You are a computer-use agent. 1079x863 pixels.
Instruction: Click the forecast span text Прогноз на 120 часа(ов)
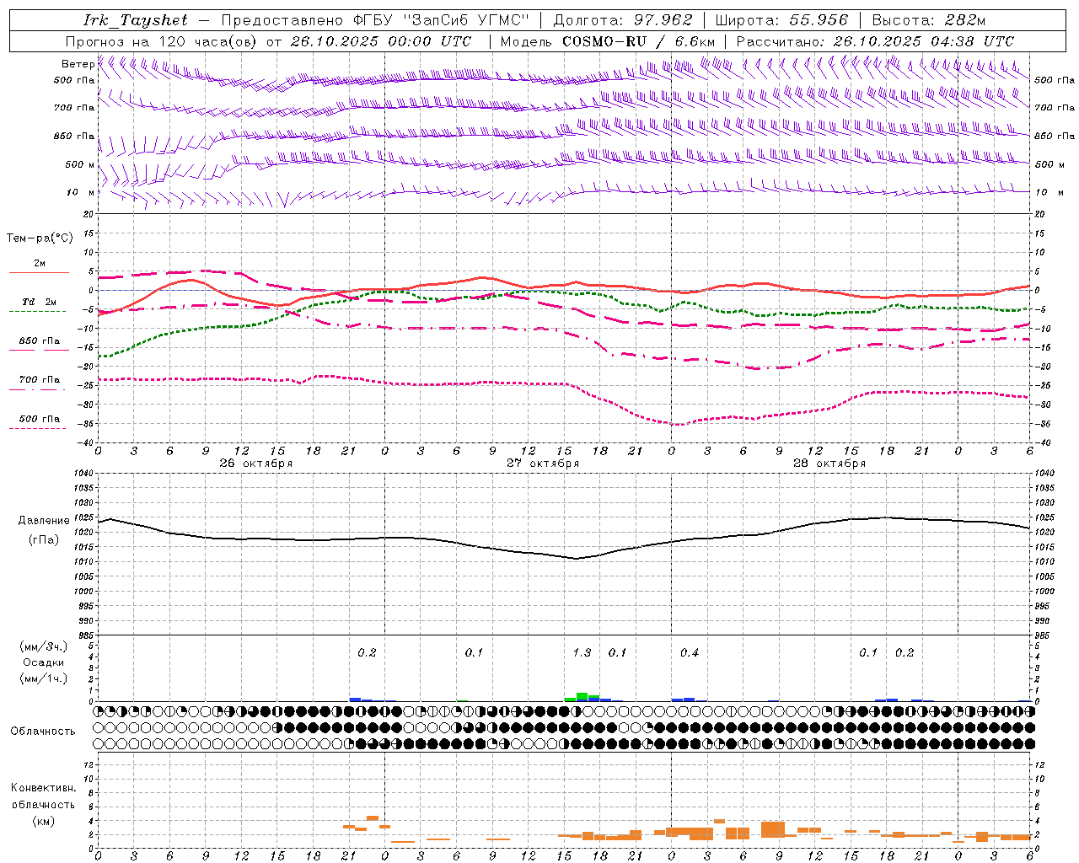tap(161, 41)
